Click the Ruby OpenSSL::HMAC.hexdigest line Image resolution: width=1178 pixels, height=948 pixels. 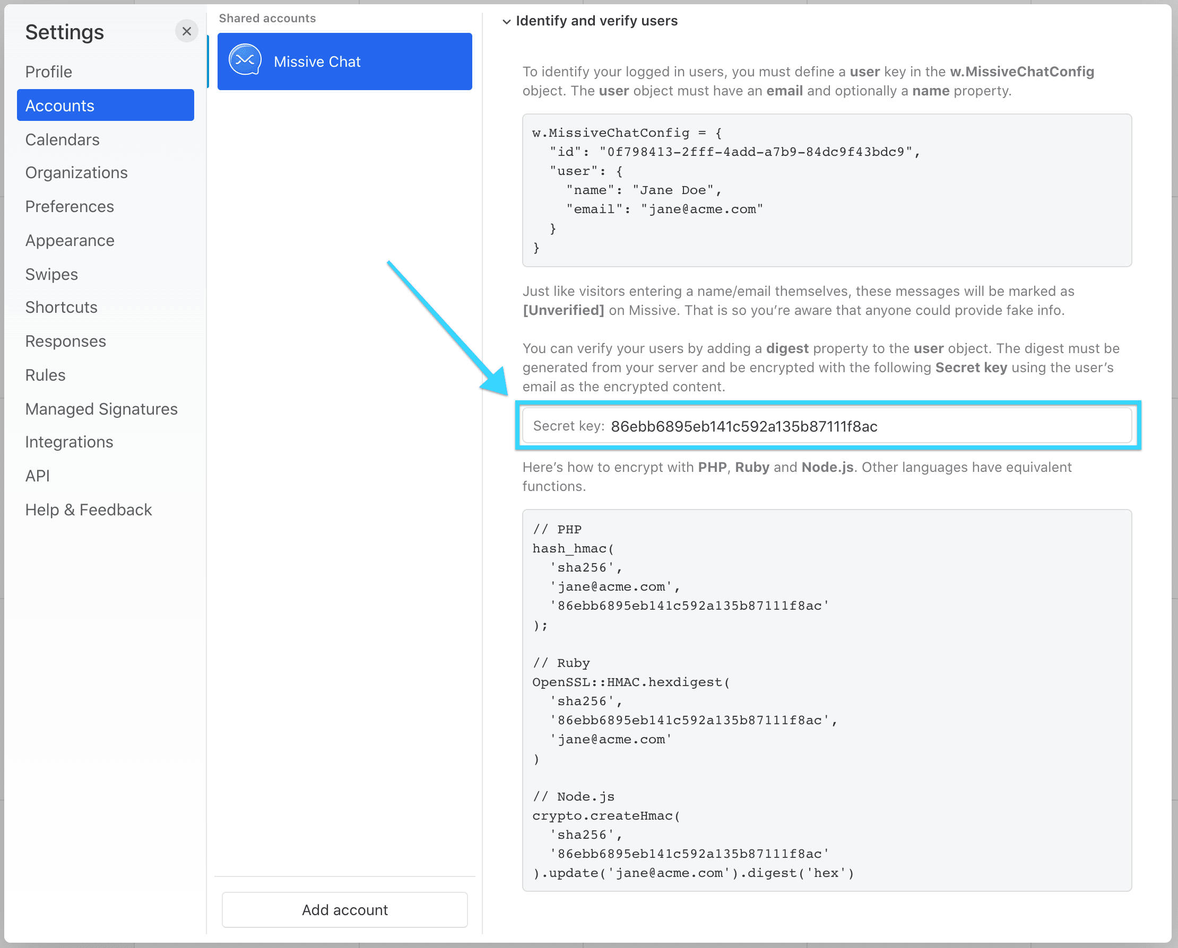click(x=631, y=682)
